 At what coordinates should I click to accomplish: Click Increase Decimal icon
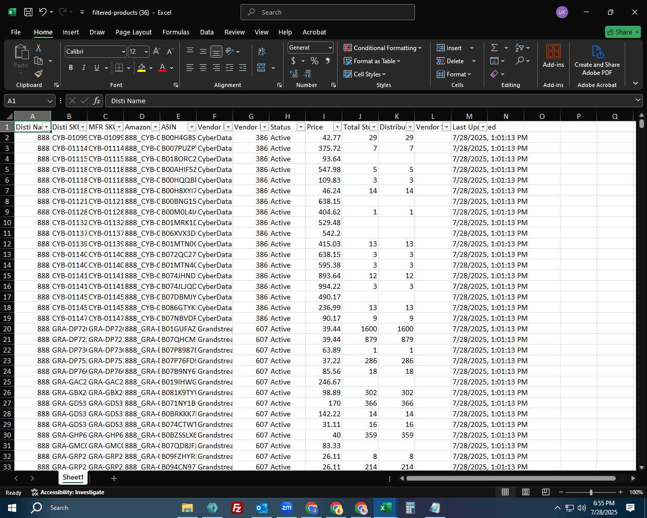tap(294, 74)
